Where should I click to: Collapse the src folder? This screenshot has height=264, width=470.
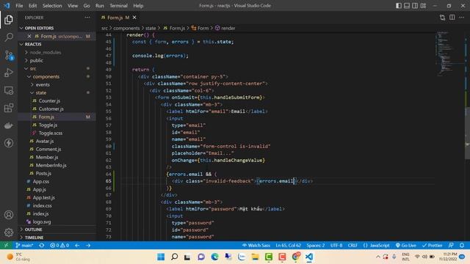(x=57, y=68)
